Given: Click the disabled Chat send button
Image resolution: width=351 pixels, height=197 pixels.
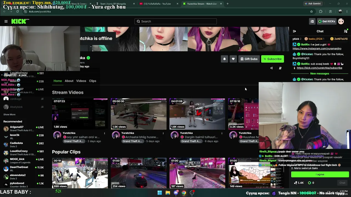Looking at the screenshot, I should tap(342, 183).
